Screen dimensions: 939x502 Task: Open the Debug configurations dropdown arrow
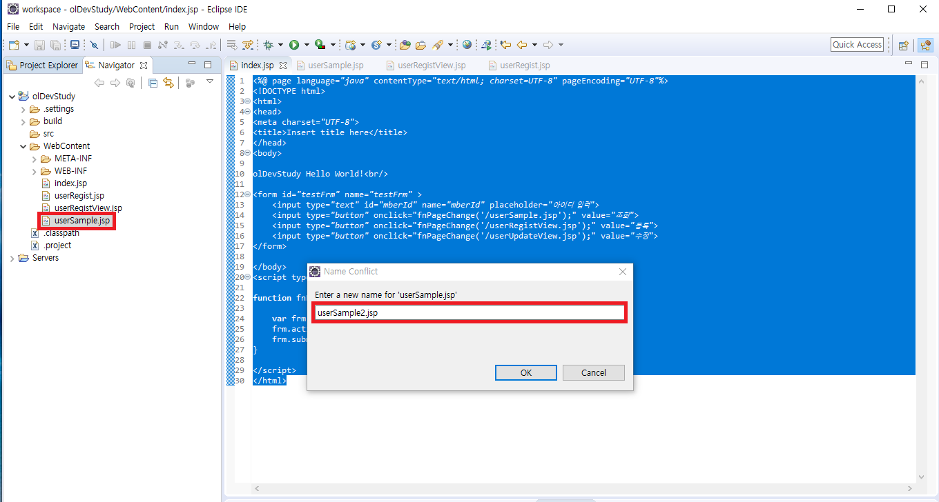tap(280, 45)
